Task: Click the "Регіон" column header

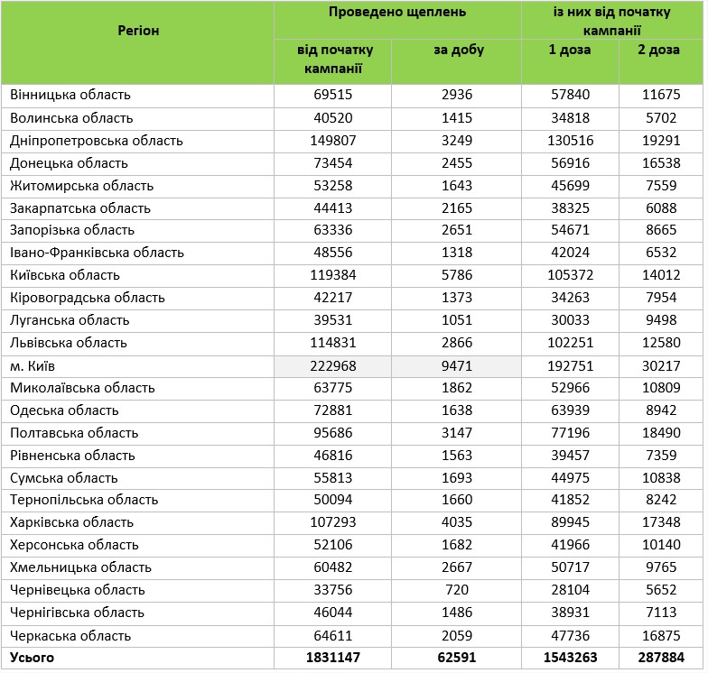Action: [138, 31]
